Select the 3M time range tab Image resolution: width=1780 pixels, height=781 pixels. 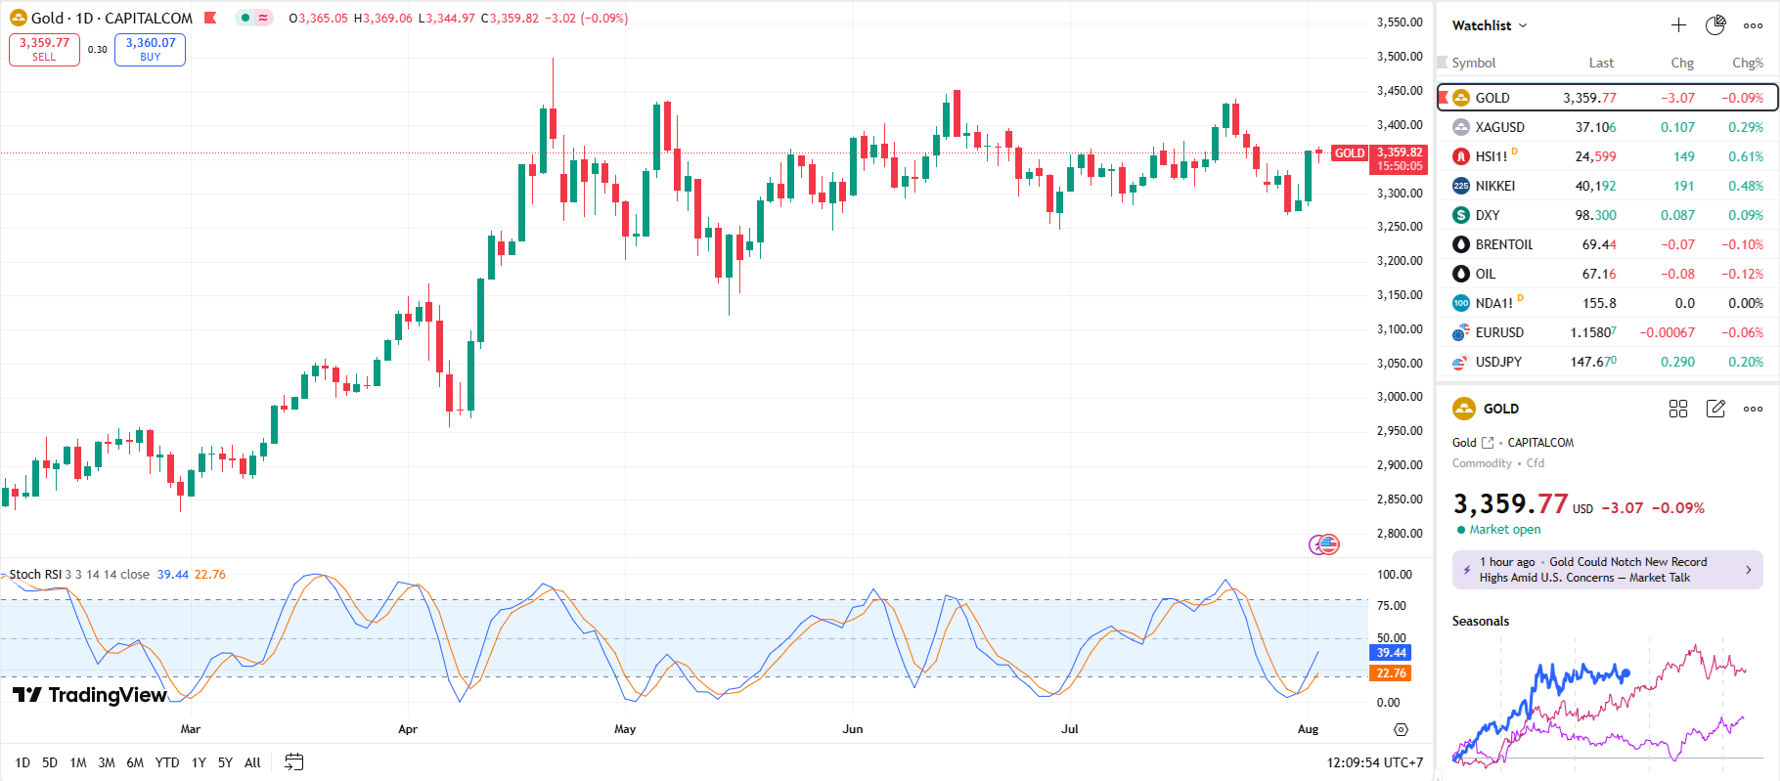107,762
